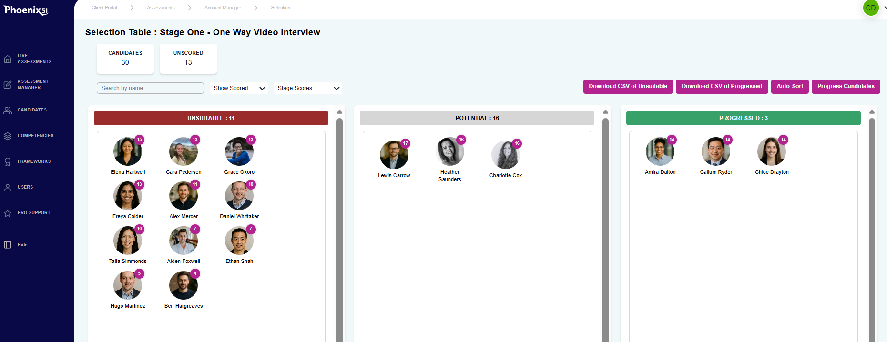
Task: Click the Competencies layers icon
Action: [8, 136]
